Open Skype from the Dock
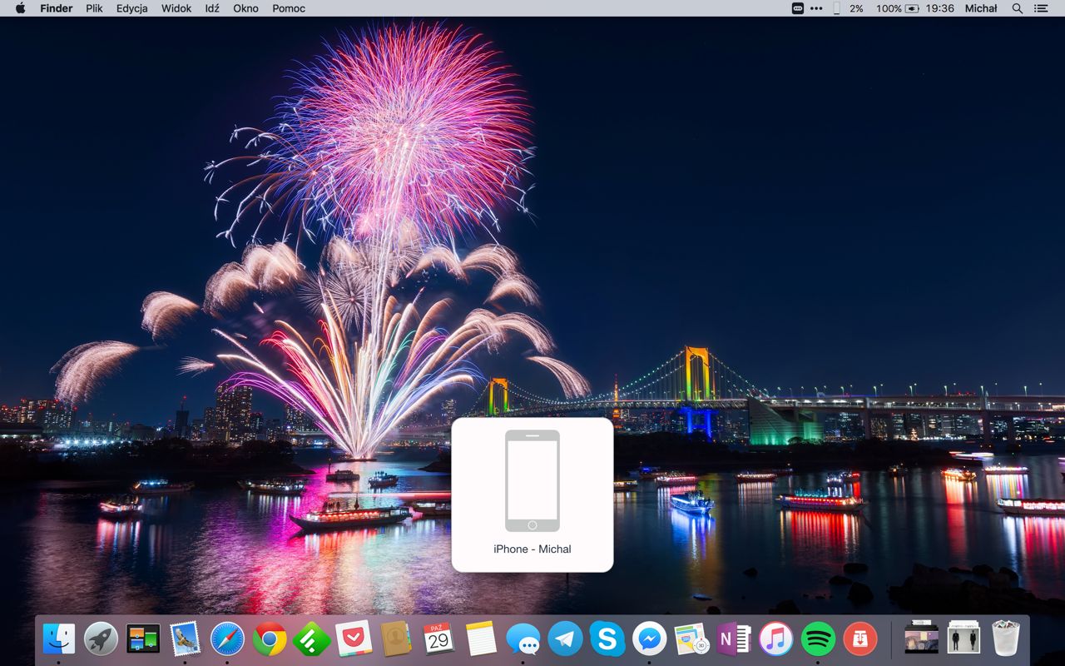 pyautogui.click(x=607, y=639)
